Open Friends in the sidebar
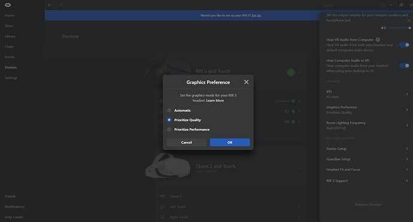 10,196
